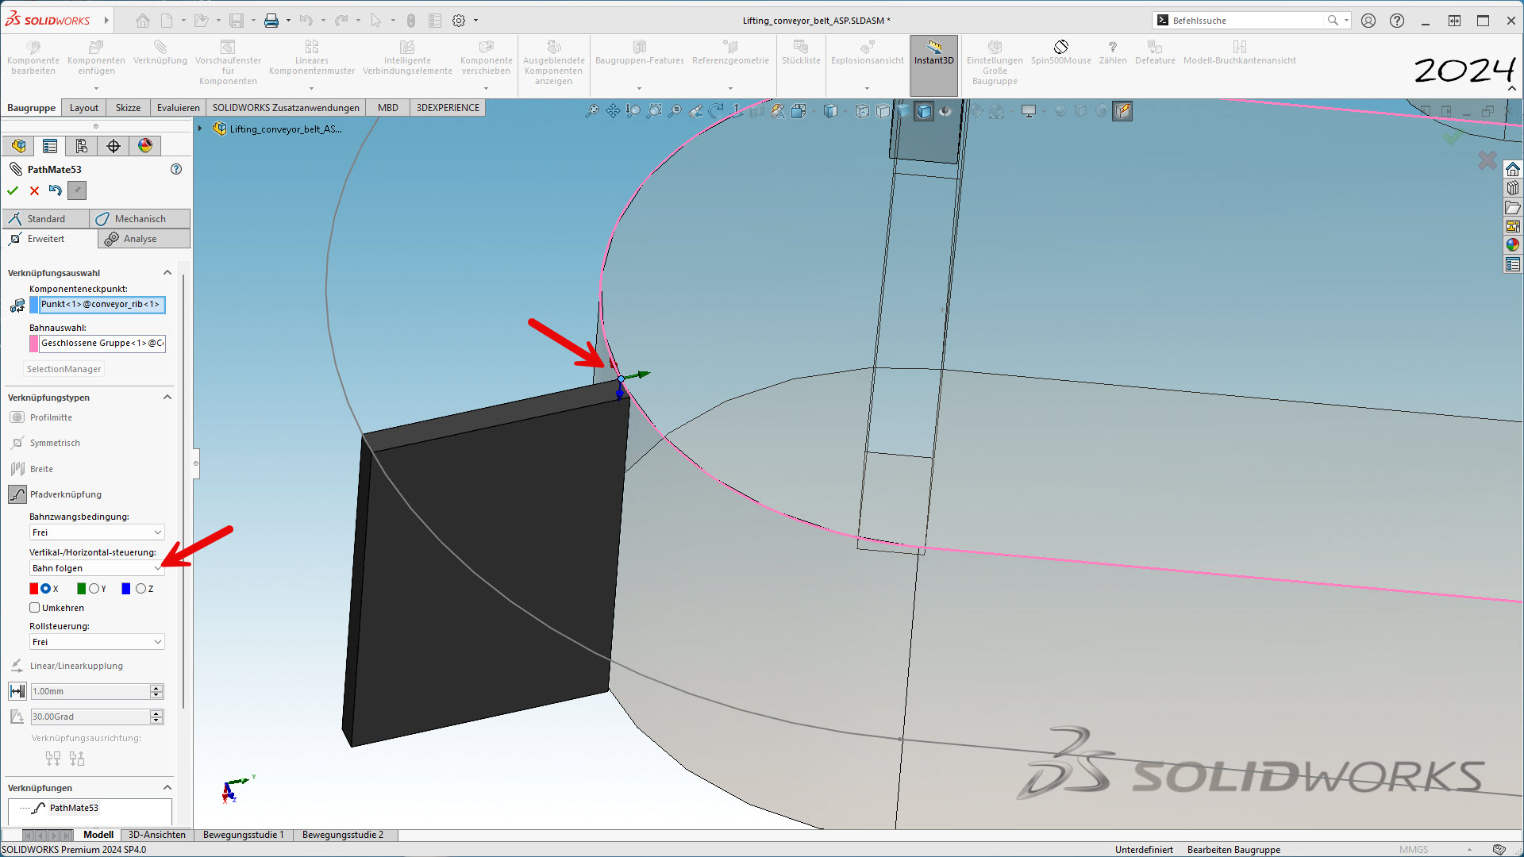Image resolution: width=1524 pixels, height=857 pixels.
Task: Click the Zählen tool
Action: [x=1113, y=52]
